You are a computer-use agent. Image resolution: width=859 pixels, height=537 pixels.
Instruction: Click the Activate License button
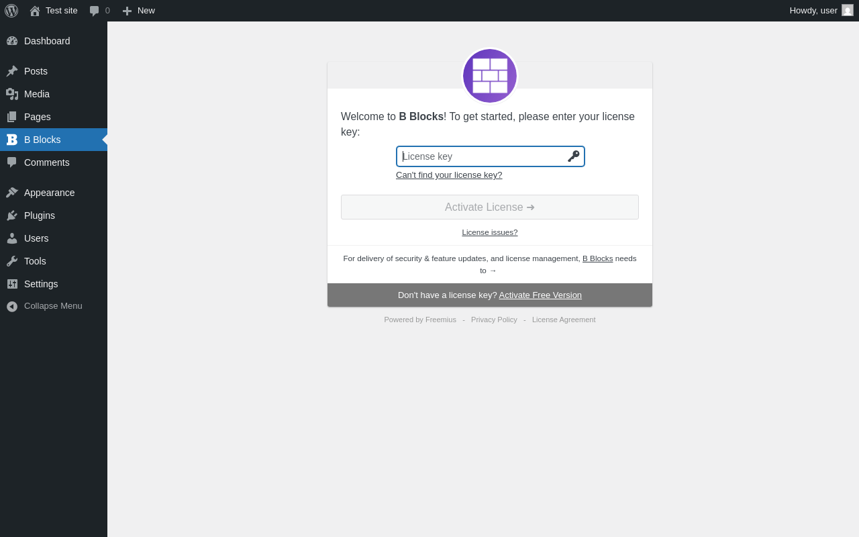[490, 207]
